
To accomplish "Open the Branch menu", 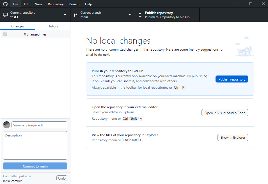I will point(74,4).
